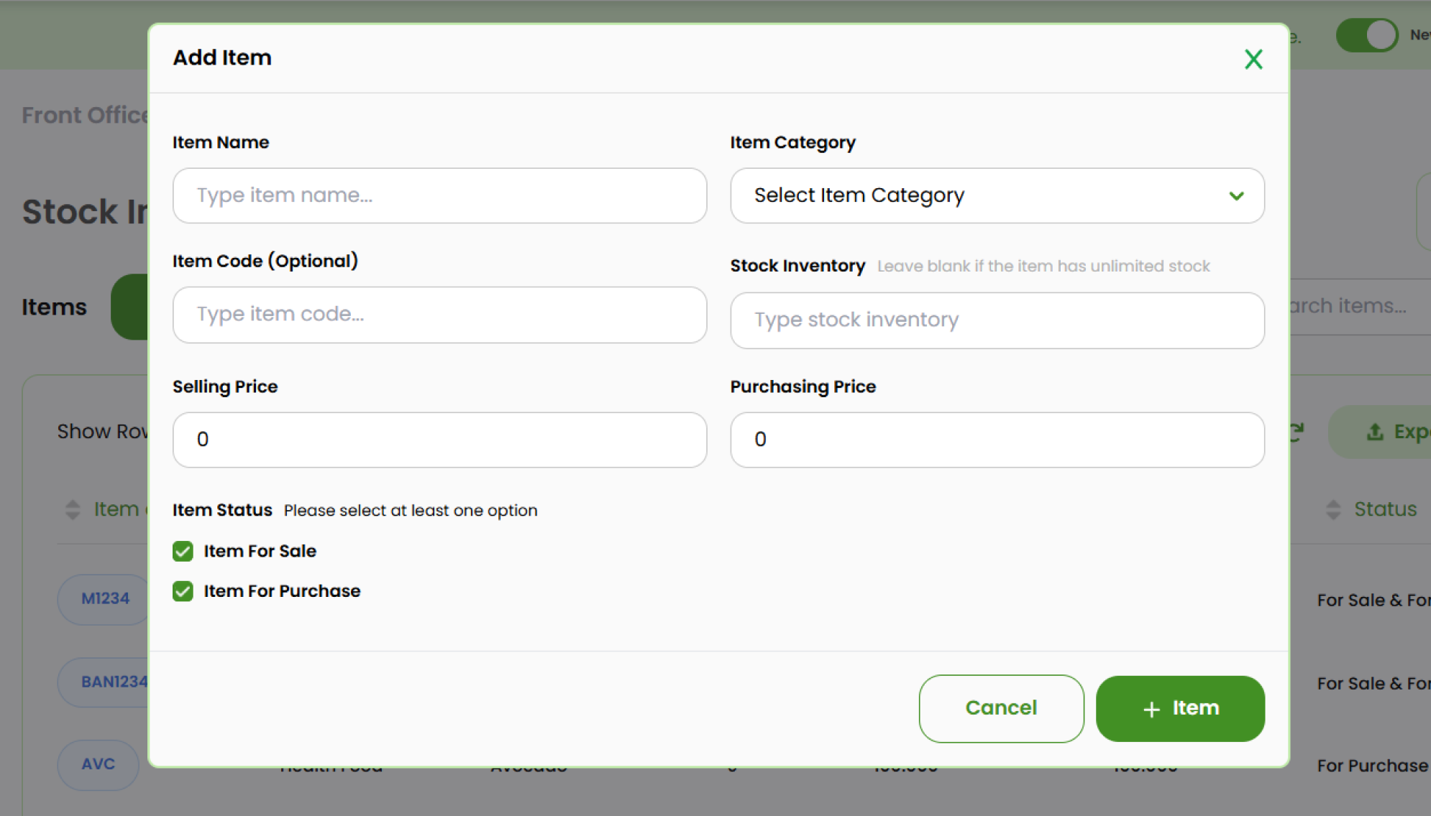Click the AVC item code badge

point(98,764)
